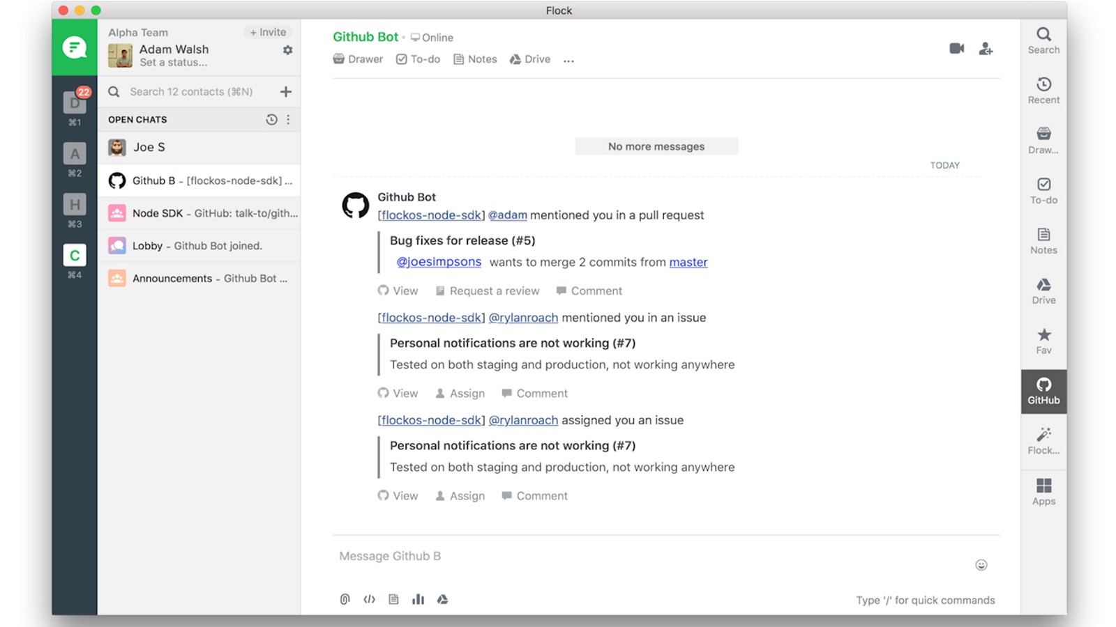Image resolution: width=1116 pixels, height=627 pixels.
Task: Switch to team D with 22 notifications
Action: [75, 102]
